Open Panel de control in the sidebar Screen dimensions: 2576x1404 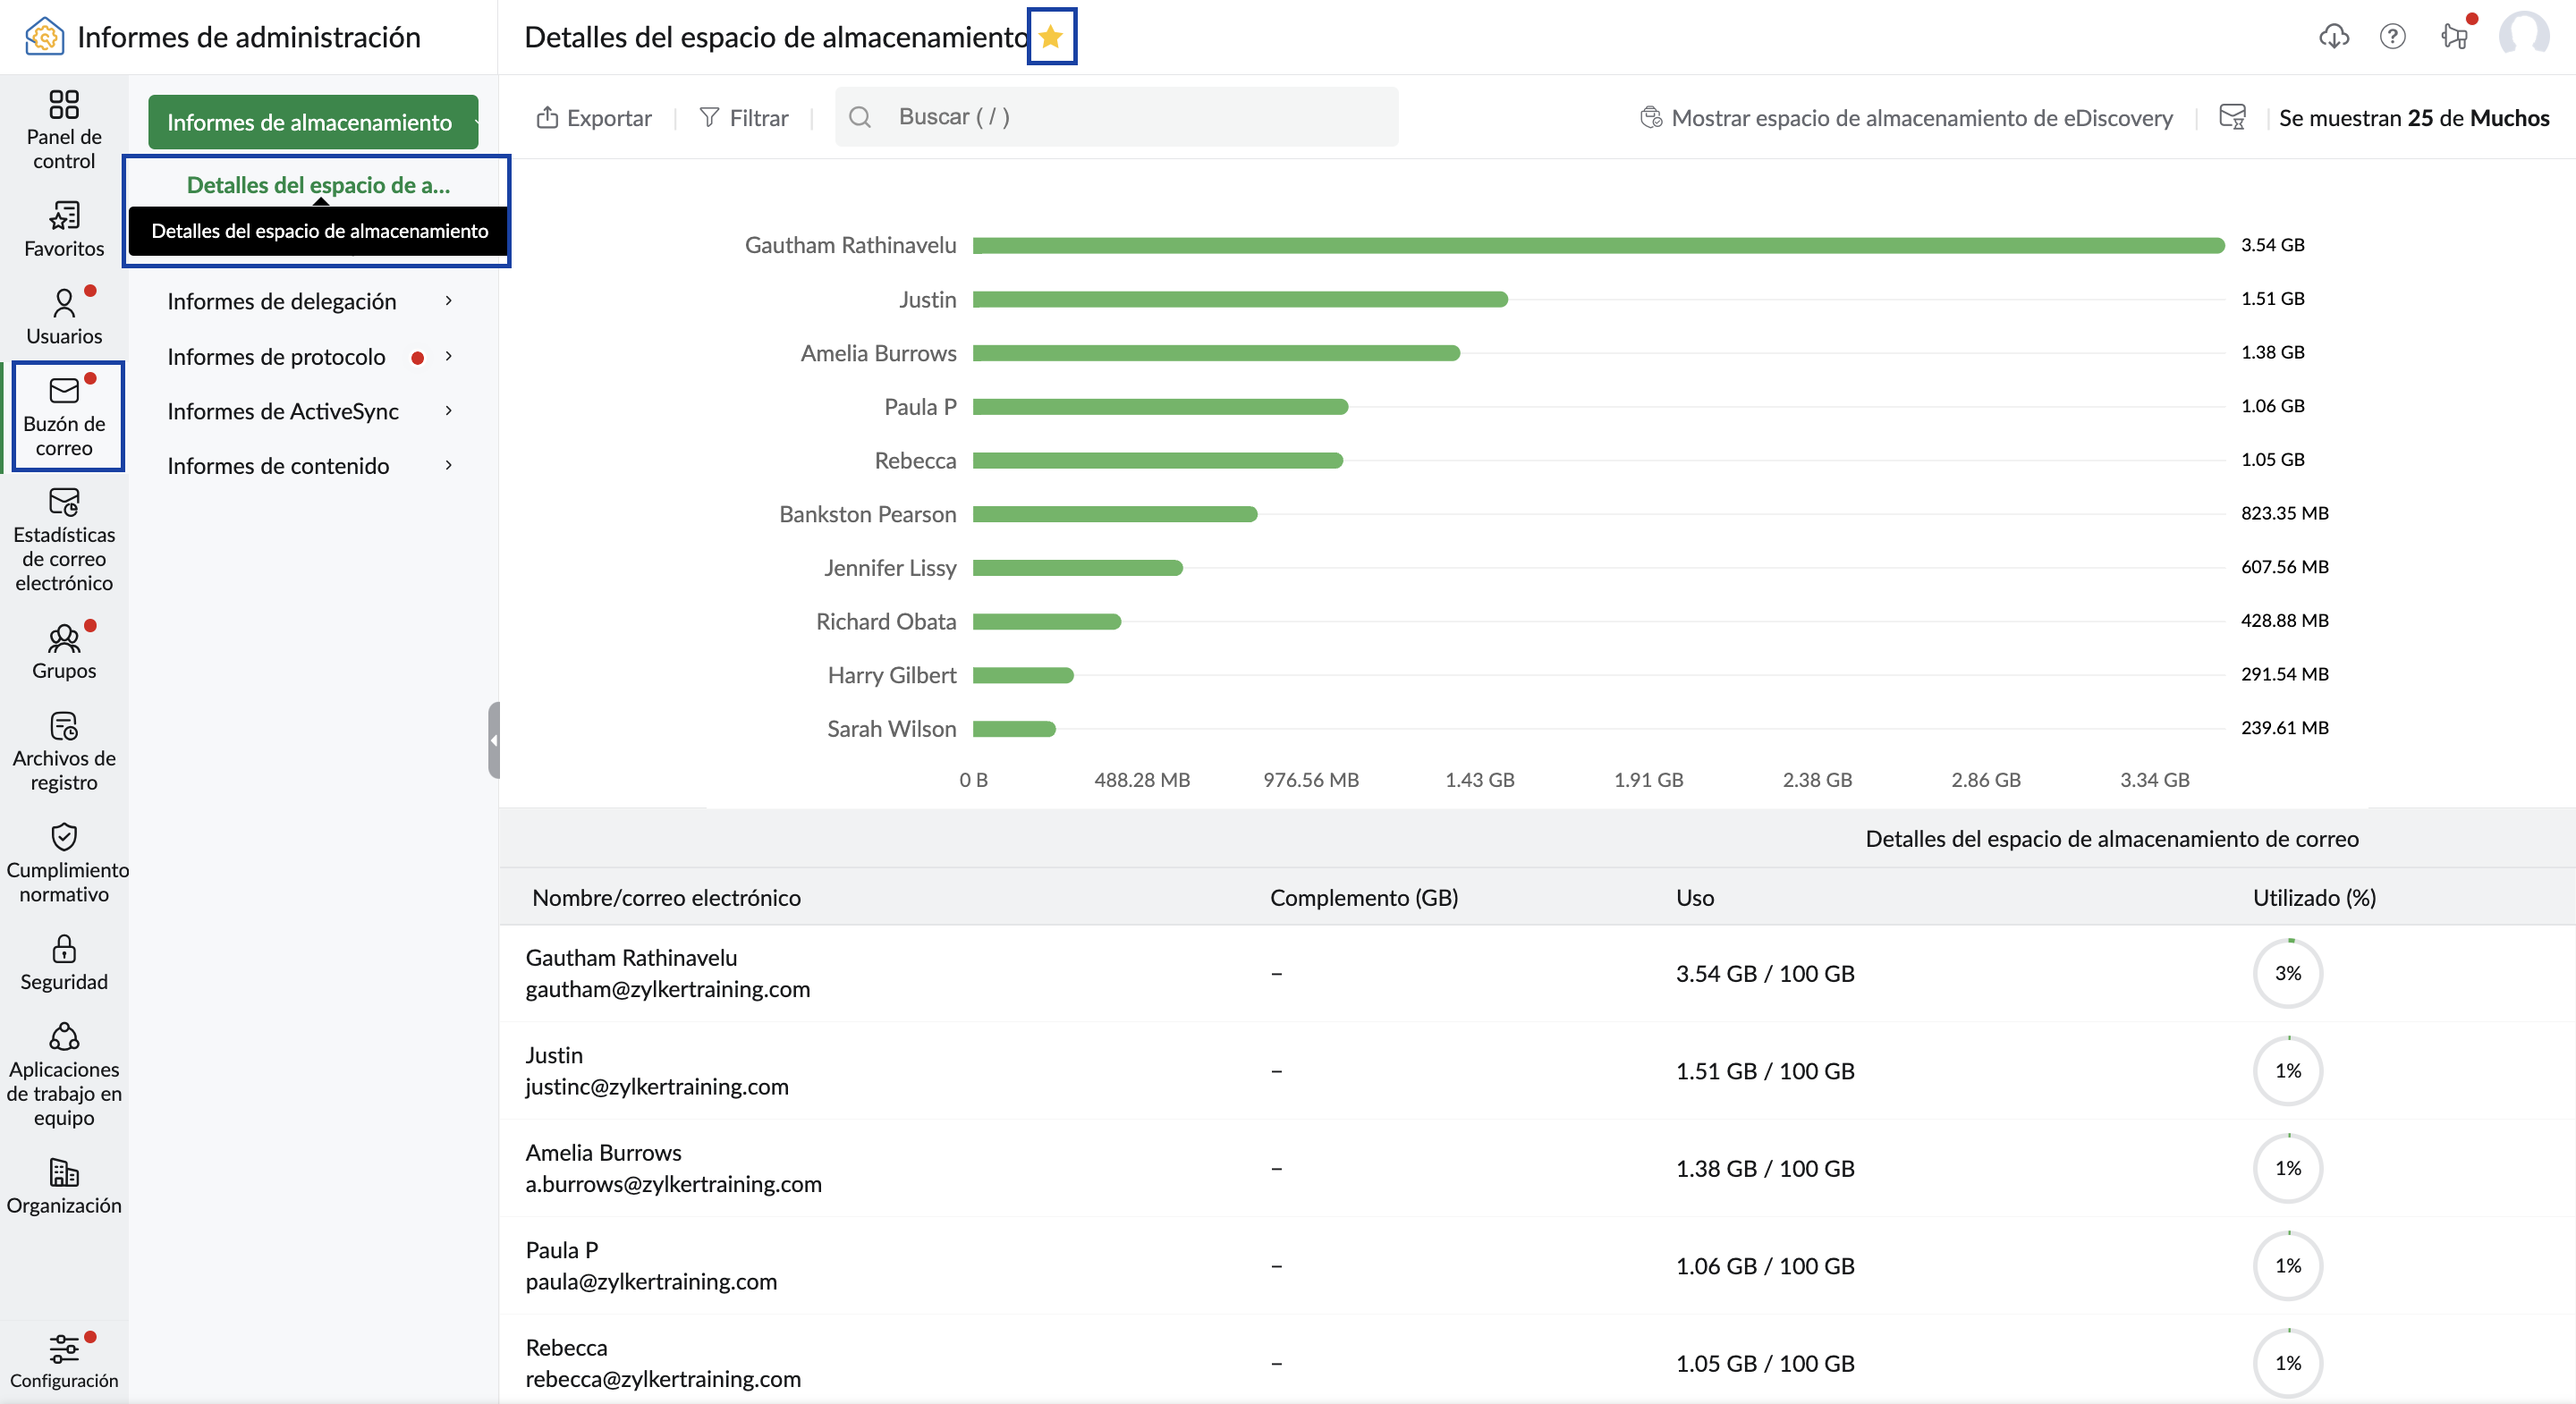(64, 129)
